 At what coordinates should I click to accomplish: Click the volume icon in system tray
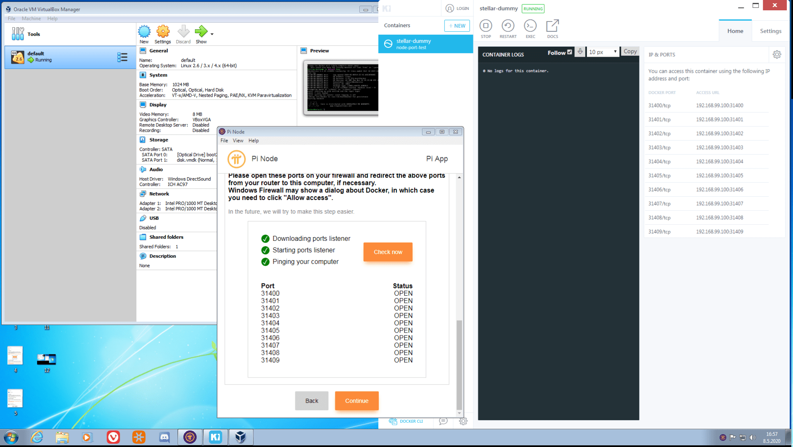752,437
